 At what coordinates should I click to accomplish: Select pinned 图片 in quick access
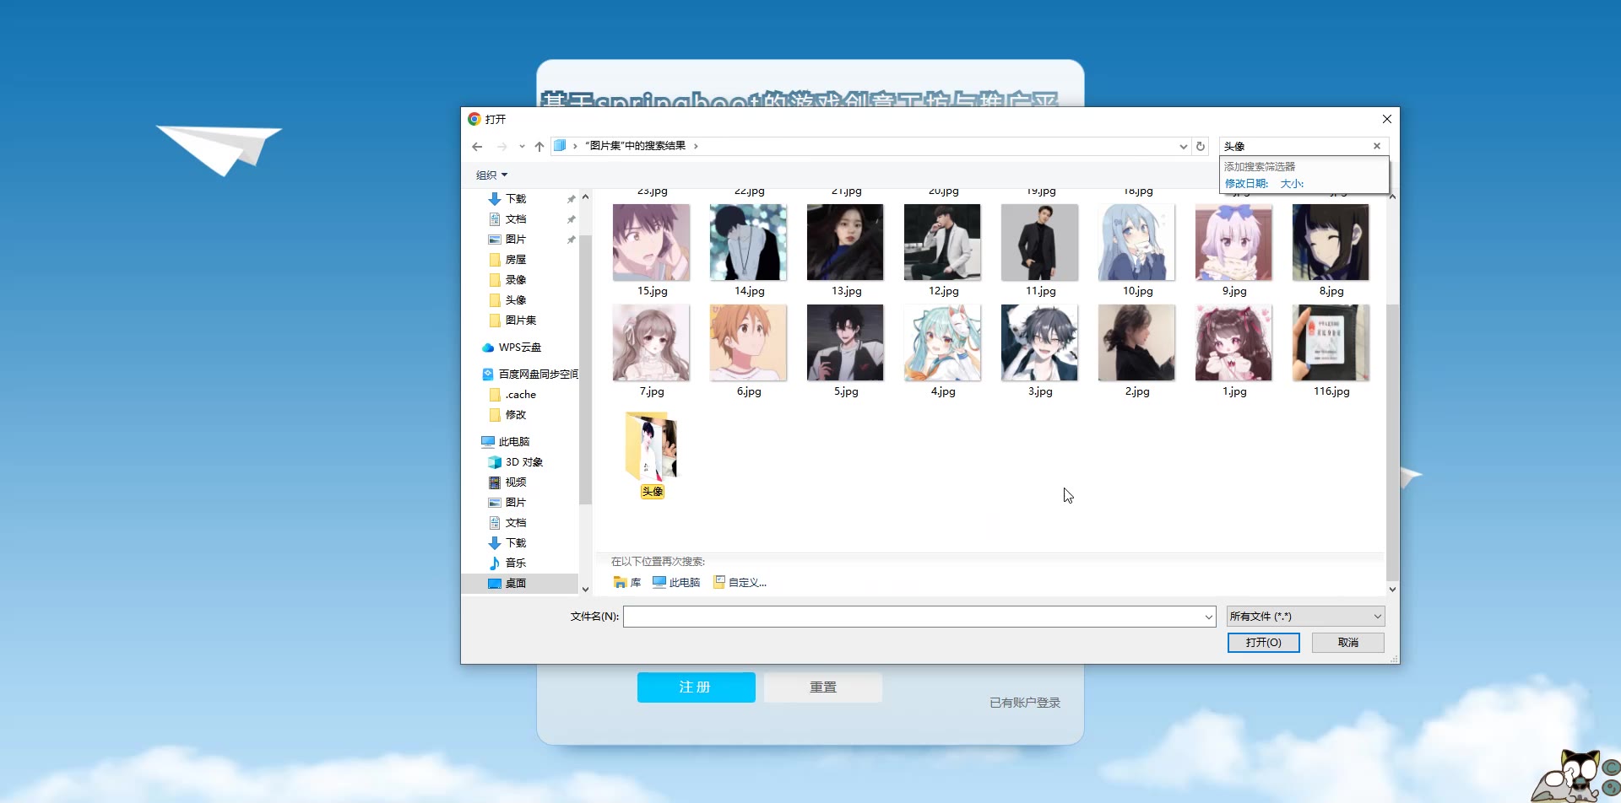516,240
